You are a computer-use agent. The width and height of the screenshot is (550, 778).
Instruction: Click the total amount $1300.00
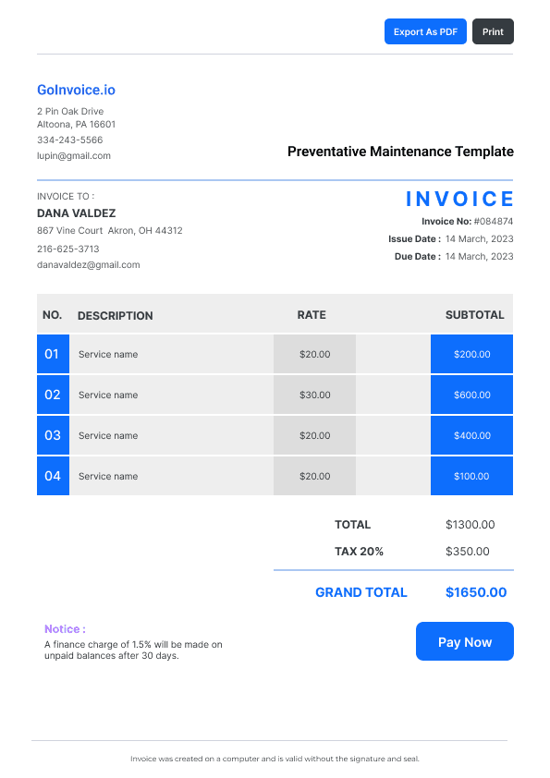pyautogui.click(x=471, y=525)
